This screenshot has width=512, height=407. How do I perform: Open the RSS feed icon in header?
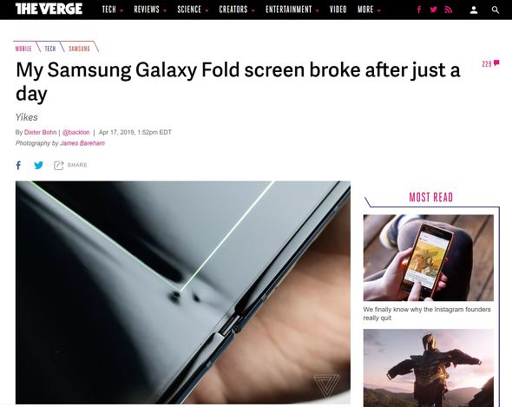click(x=449, y=10)
